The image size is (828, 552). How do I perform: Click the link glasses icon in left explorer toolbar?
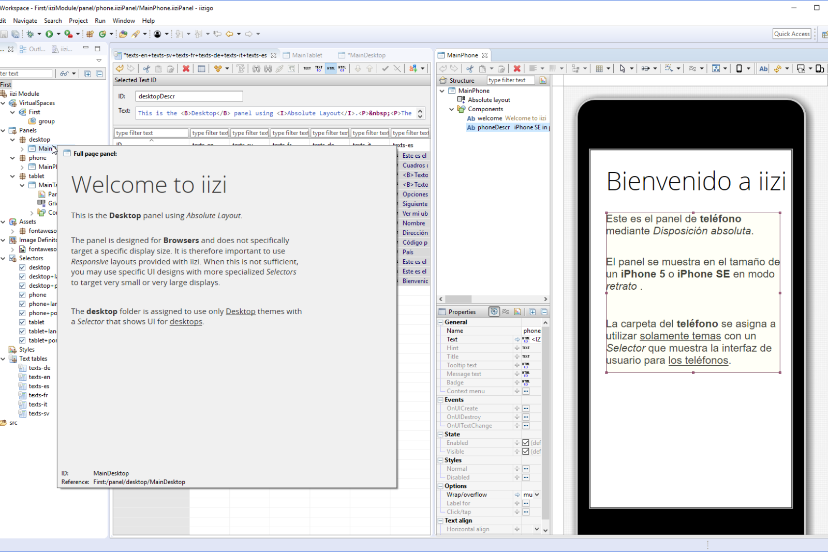64,74
